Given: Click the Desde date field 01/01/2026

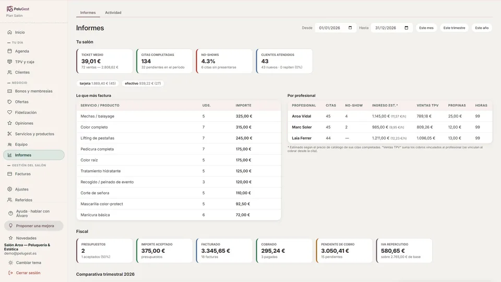Looking at the screenshot, I should tap(336, 28).
